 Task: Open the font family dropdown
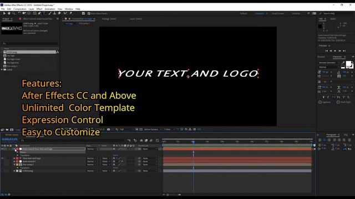pyautogui.click(x=329, y=62)
